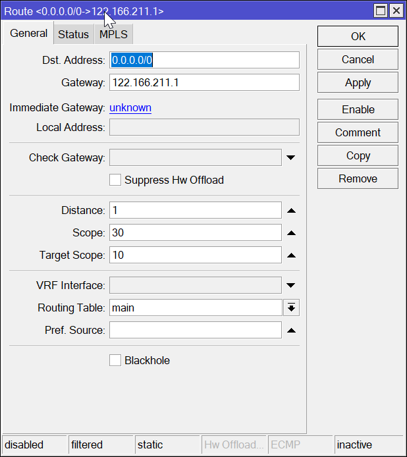Image resolution: width=407 pixels, height=457 pixels.
Task: Open the MPLS tab
Action: pyautogui.click(x=114, y=34)
